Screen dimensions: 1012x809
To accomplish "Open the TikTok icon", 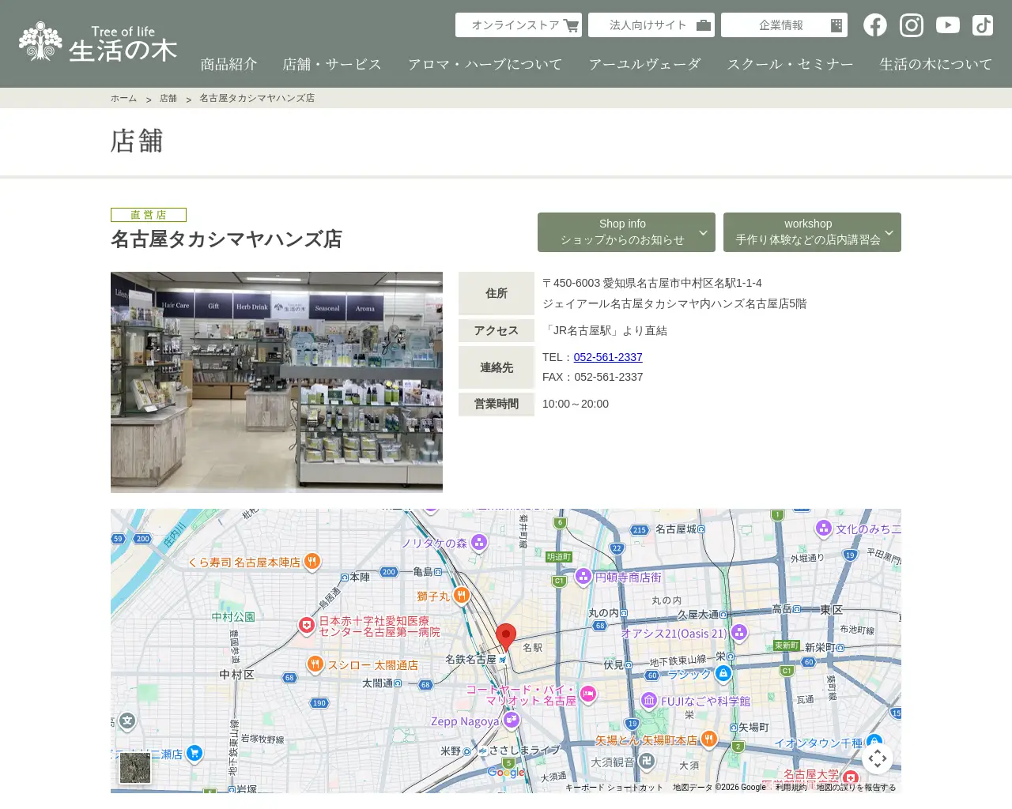I will point(983,24).
